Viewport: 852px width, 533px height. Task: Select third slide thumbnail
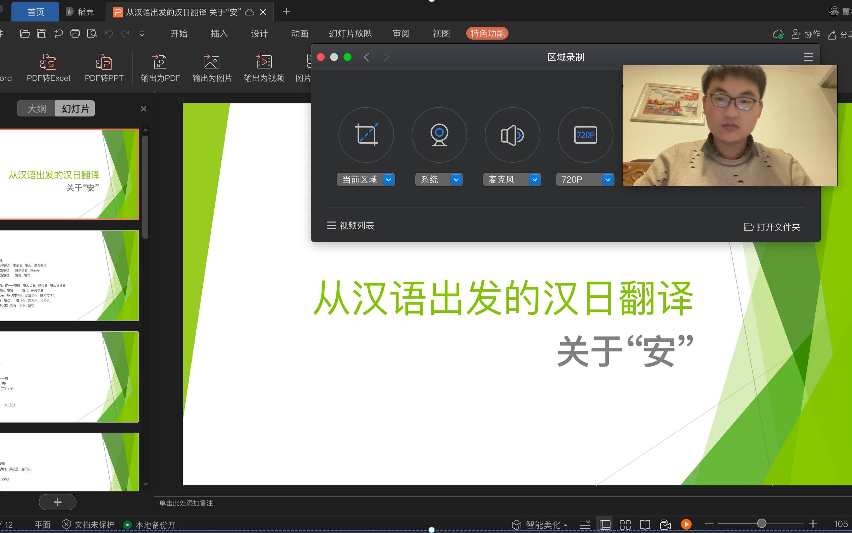point(69,377)
